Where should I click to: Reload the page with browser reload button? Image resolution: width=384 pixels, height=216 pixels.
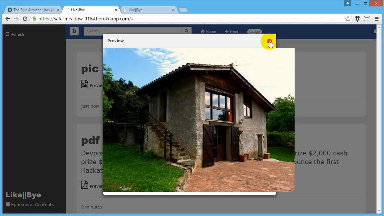click(25, 19)
